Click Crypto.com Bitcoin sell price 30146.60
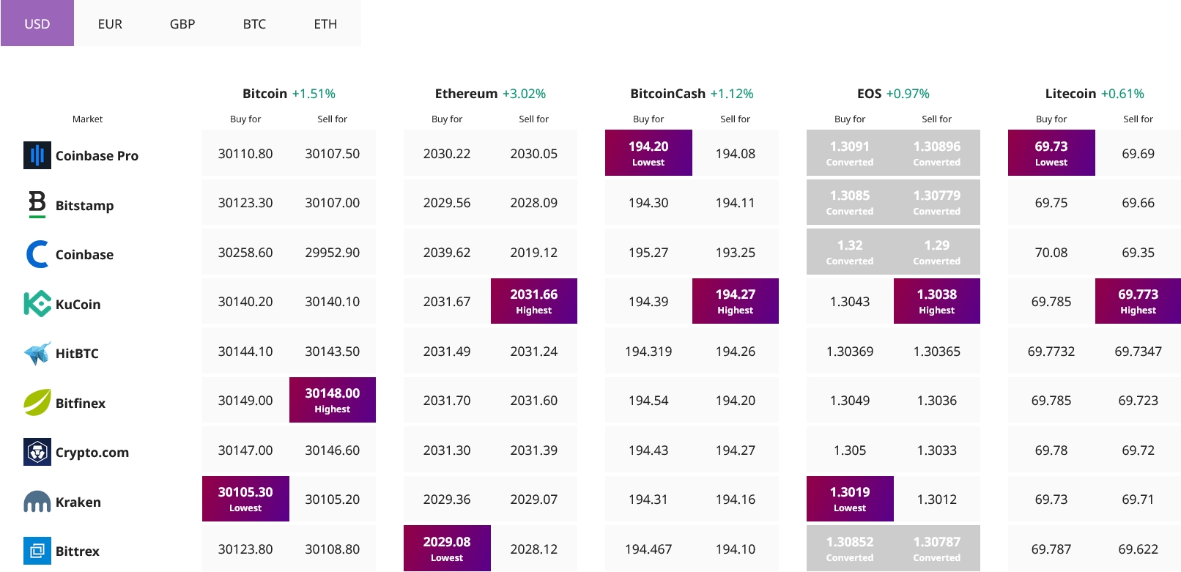1181x572 pixels. 333,450
